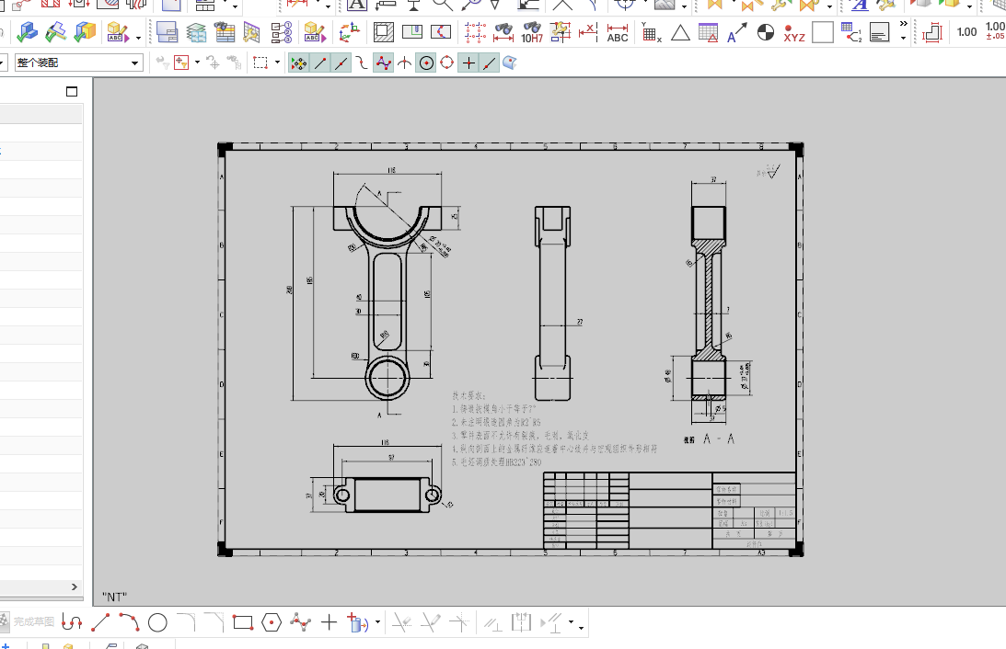Open the rectangle selection mode dropdown arrow
This screenshot has width=1006, height=649.
pyautogui.click(x=277, y=63)
